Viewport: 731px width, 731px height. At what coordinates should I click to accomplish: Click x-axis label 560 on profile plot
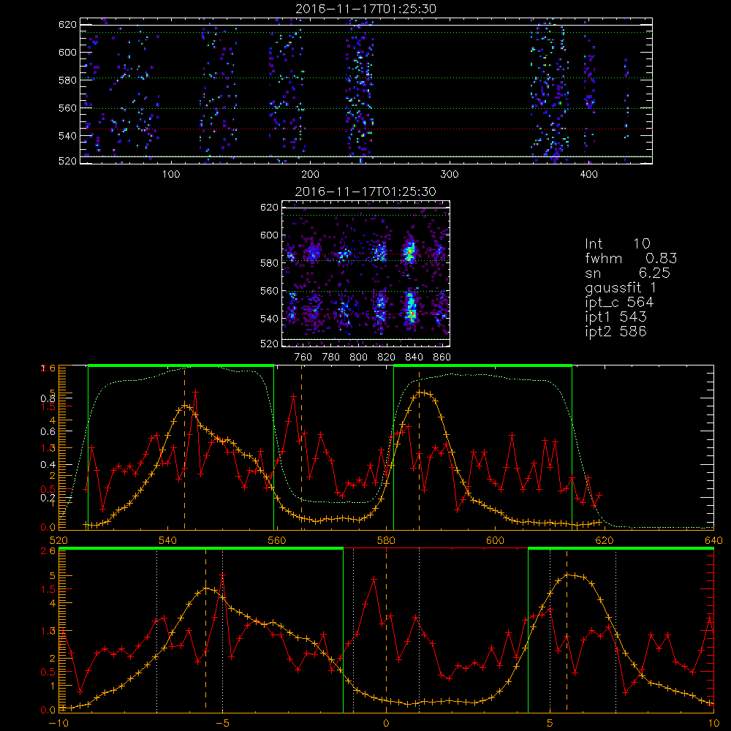pos(277,540)
